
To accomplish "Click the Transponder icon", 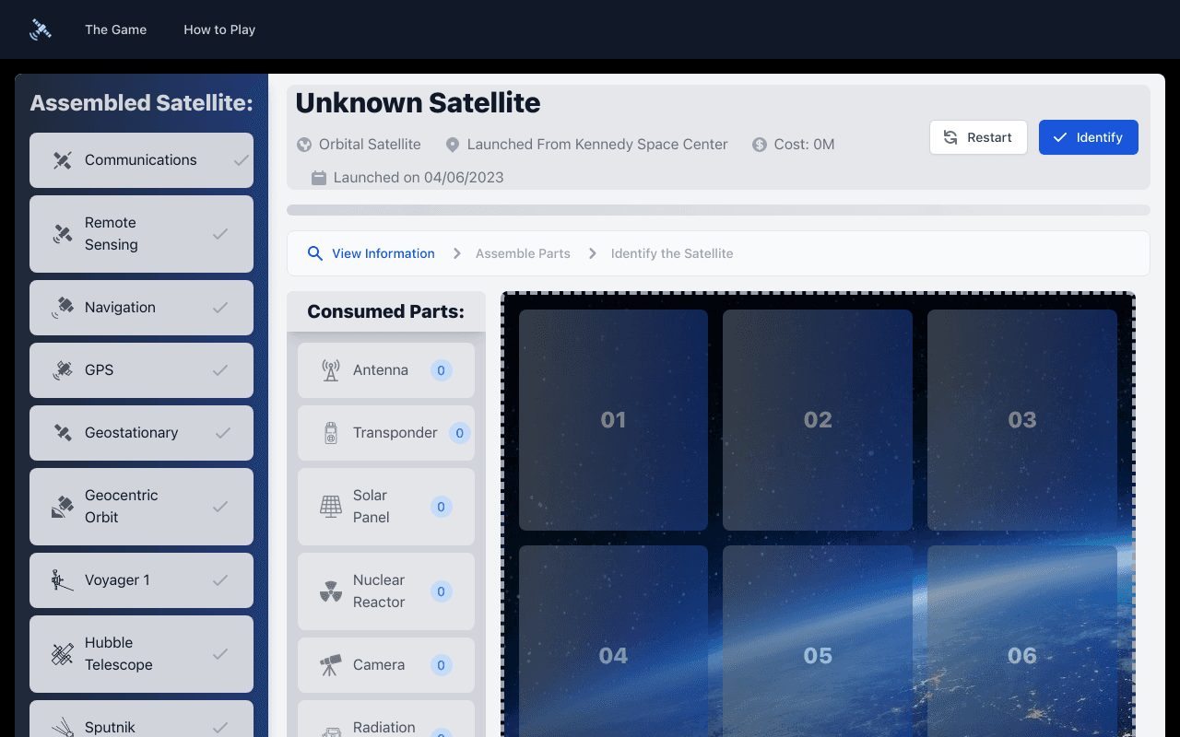I will pyautogui.click(x=330, y=433).
